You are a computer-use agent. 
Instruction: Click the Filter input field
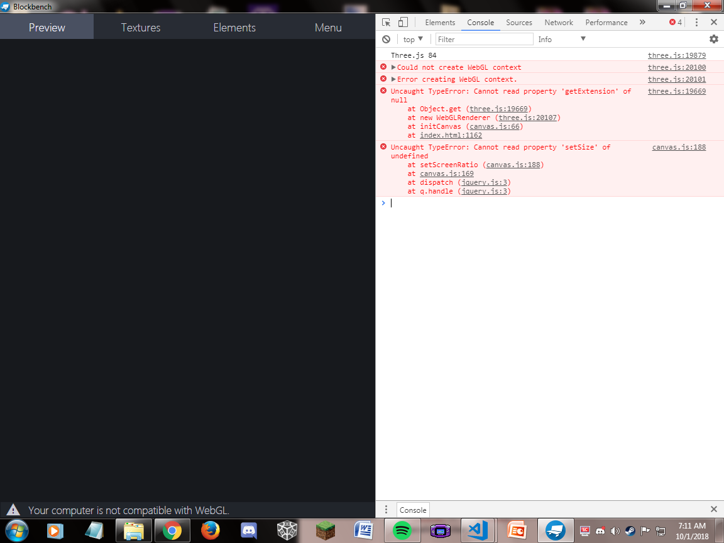coord(484,39)
